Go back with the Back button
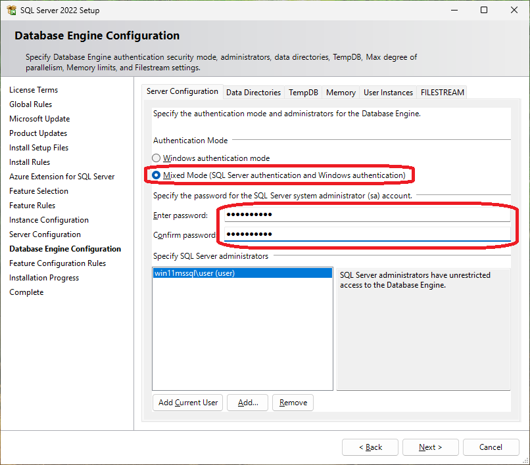Screen dimensions: 530x465 click(370, 447)
